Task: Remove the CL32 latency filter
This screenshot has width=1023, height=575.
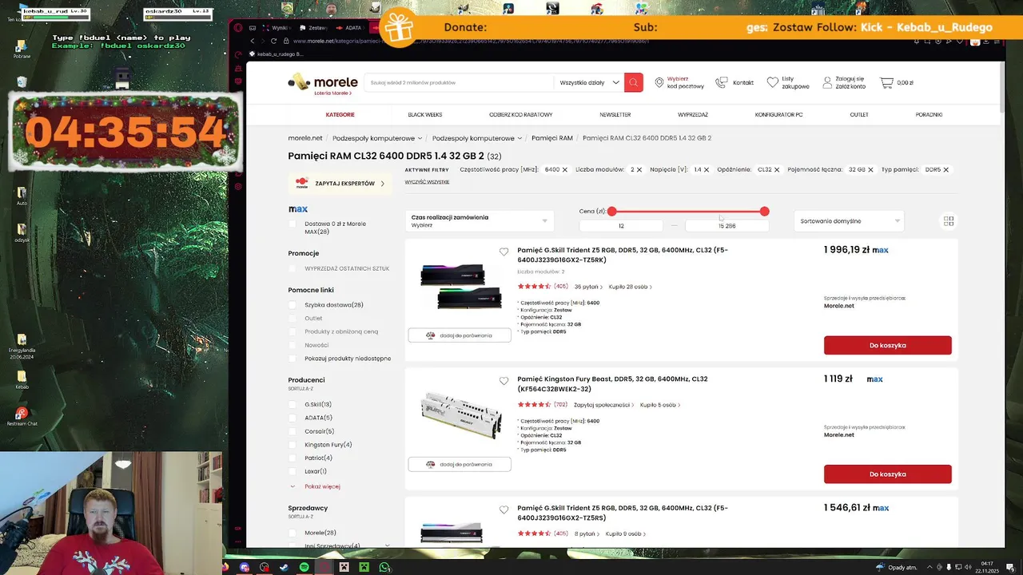Action: [777, 169]
